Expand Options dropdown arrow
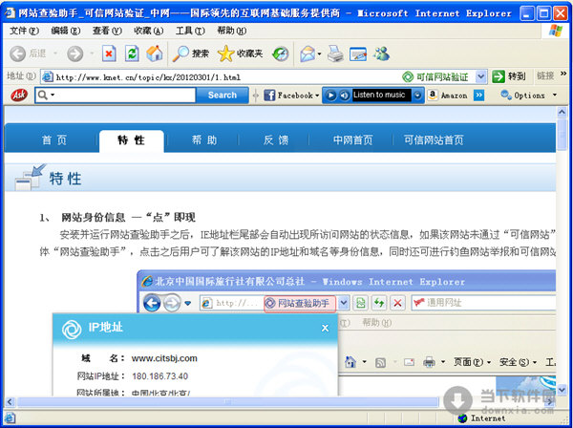573x428 pixels. [554, 95]
